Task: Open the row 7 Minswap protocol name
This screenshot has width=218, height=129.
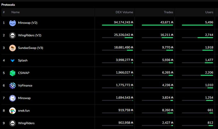Action: pos(24,98)
